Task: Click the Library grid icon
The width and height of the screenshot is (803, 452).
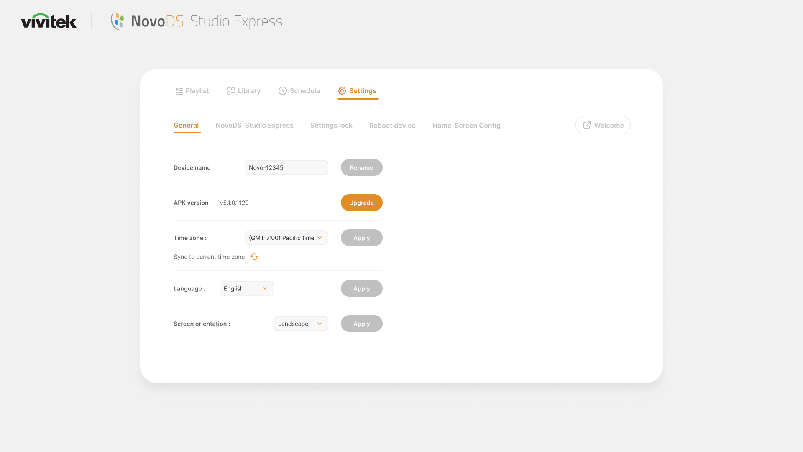Action: 230,91
